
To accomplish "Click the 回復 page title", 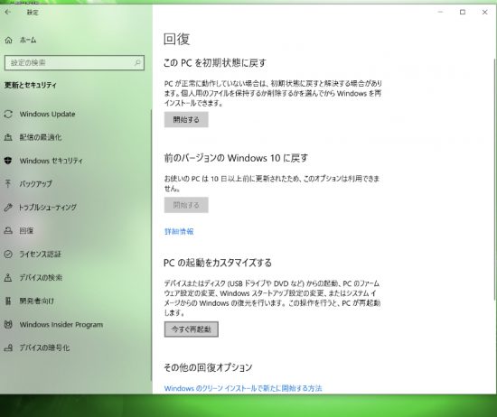I will click(176, 39).
